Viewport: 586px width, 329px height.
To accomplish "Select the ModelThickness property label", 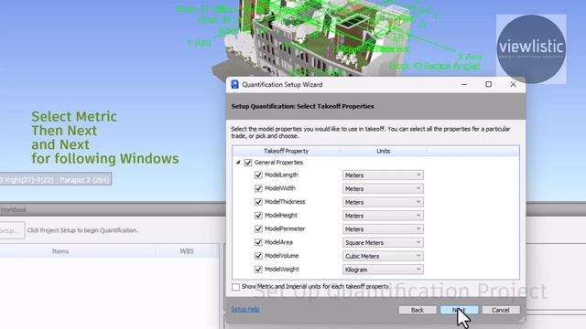I will pyautogui.click(x=285, y=202).
